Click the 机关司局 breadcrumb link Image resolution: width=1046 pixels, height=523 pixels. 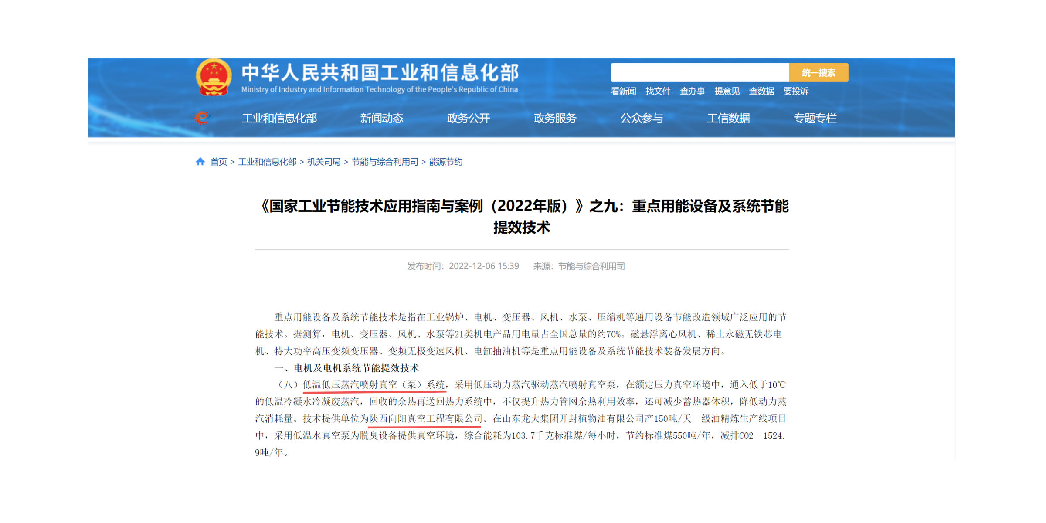pyautogui.click(x=323, y=162)
